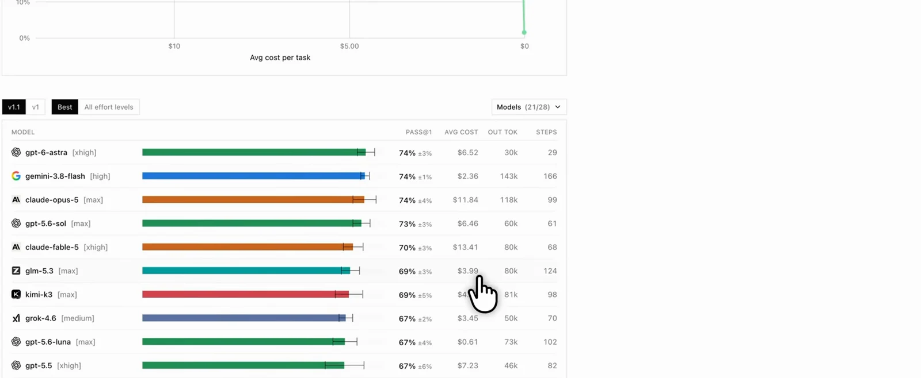The height and width of the screenshot is (378, 921).
Task: Click the 102 steps cell
Action: coord(550,342)
